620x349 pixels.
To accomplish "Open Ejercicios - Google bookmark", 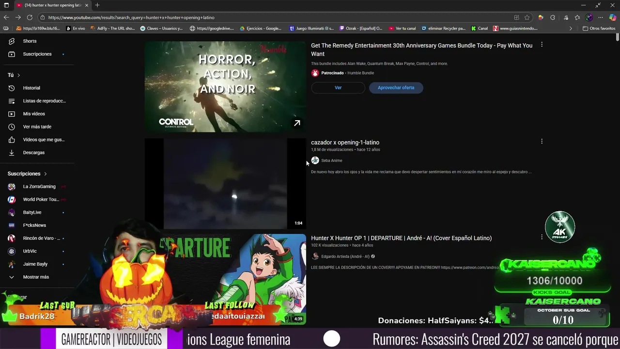I will (261, 29).
